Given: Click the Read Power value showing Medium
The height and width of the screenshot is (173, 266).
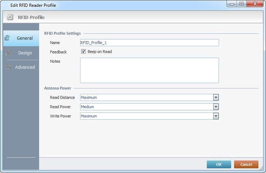Looking at the screenshot, I should 146,107.
